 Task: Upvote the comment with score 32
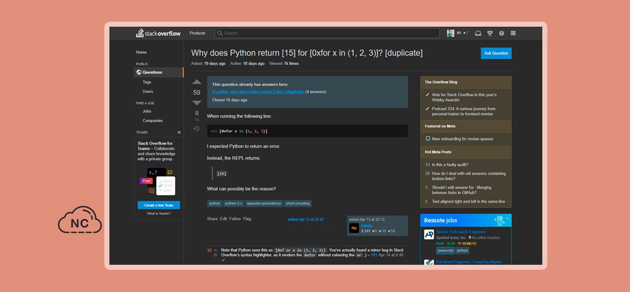click(216, 250)
